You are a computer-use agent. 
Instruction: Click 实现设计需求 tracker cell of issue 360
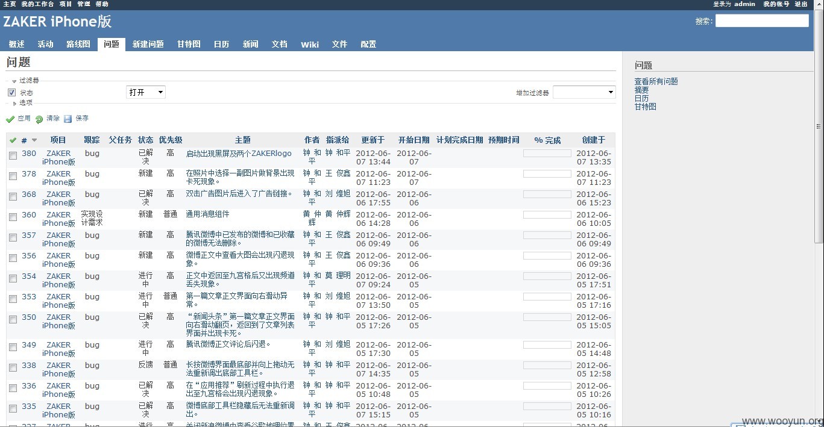[x=92, y=218]
